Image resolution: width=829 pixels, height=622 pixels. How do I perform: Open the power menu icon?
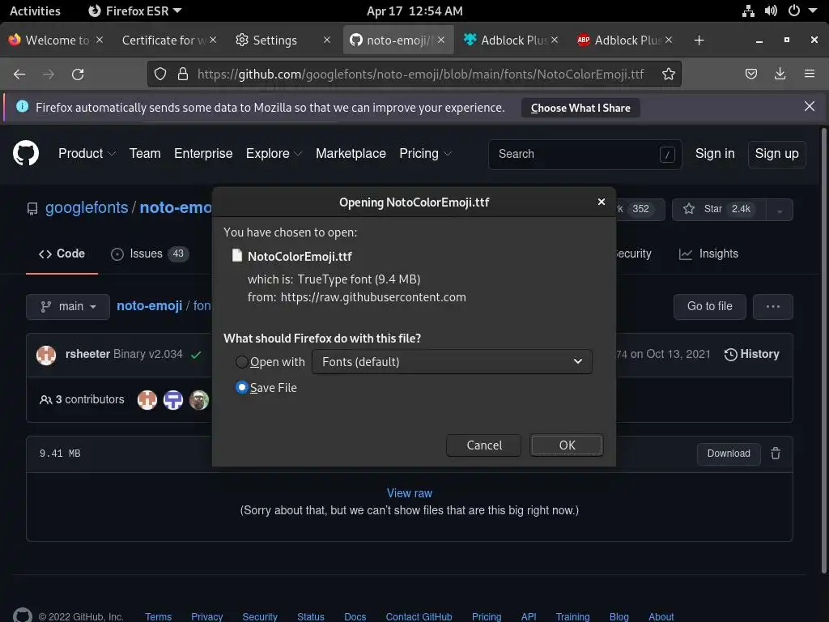[794, 11]
